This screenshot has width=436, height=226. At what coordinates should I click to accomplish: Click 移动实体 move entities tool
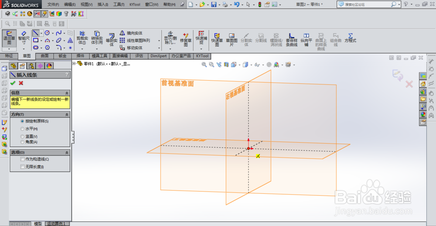[131, 48]
